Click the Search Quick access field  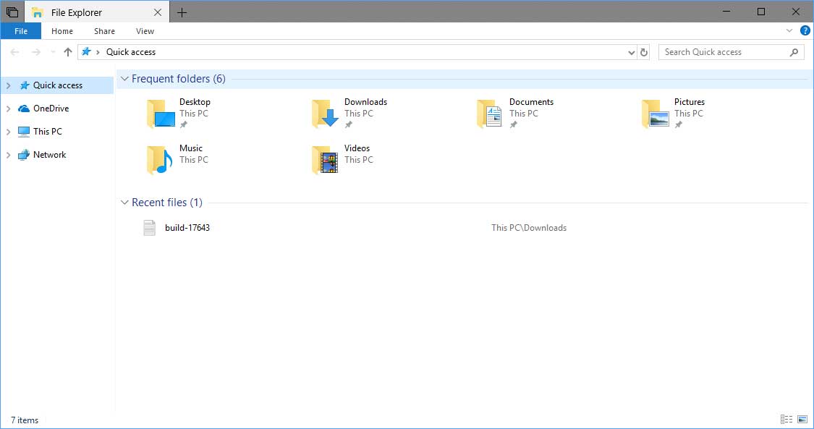pos(724,52)
